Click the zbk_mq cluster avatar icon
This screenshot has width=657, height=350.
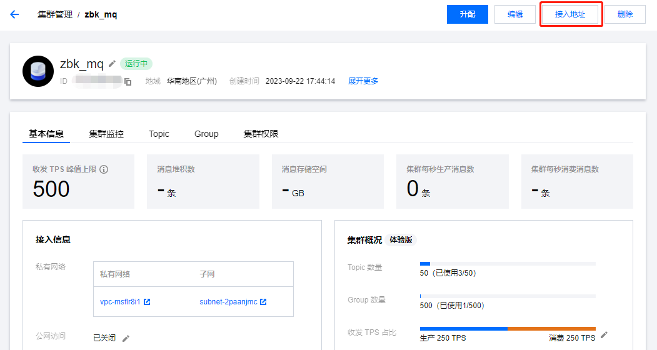[38, 71]
